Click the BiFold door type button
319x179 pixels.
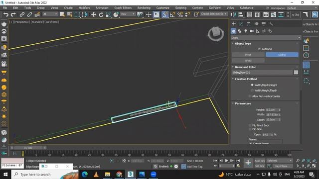(248, 61)
